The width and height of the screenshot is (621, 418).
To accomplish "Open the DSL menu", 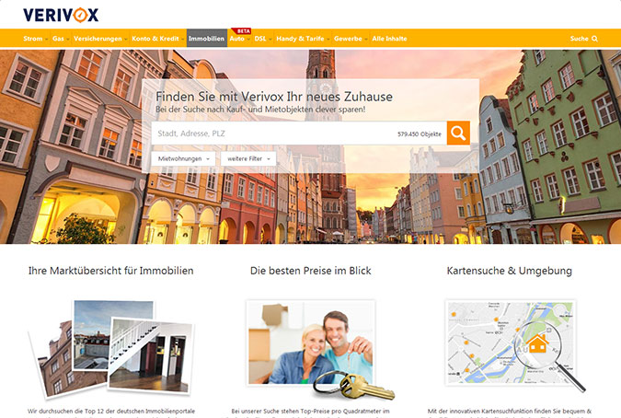I will click(262, 39).
